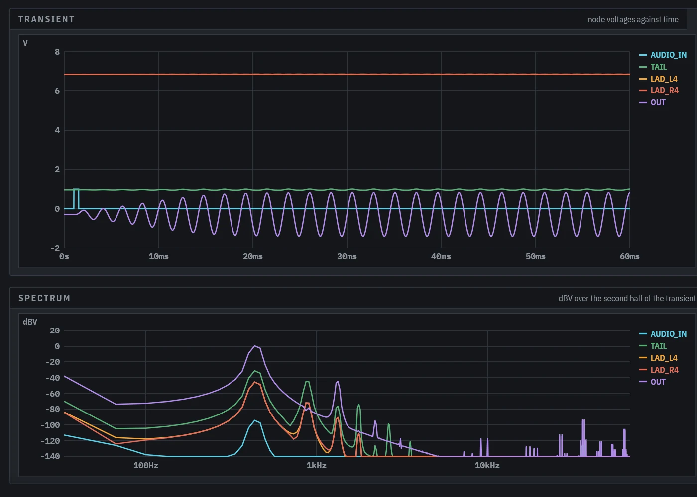697x497 pixels.
Task: Click the dBV unit label of Spectrum chart
Action: coord(30,322)
